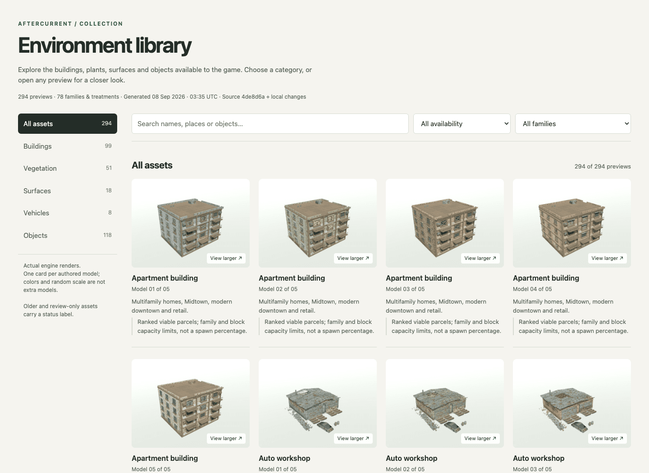Click the 'AFTERCURRENT / COLLECTION' breadcrumb text
This screenshot has width=649, height=473.
70,24
